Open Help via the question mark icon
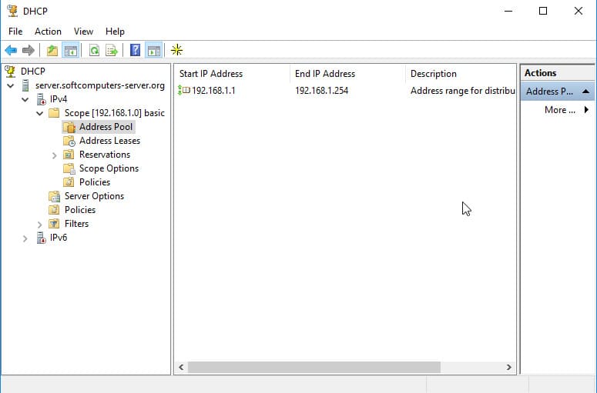Screen dimensions: 597x393 135,51
